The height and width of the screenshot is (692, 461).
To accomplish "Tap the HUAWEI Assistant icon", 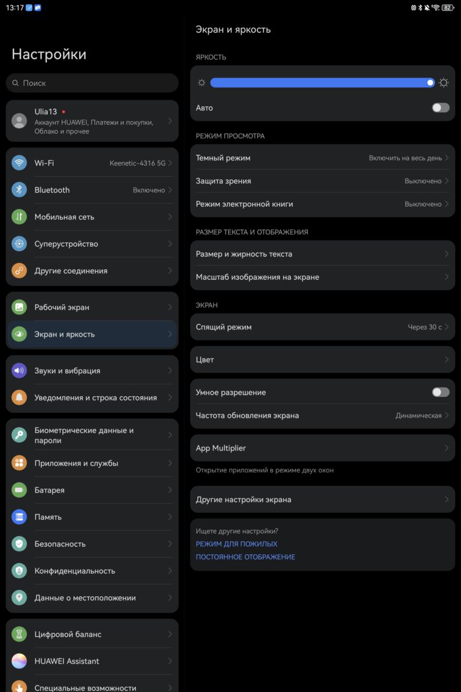I will 19,661.
